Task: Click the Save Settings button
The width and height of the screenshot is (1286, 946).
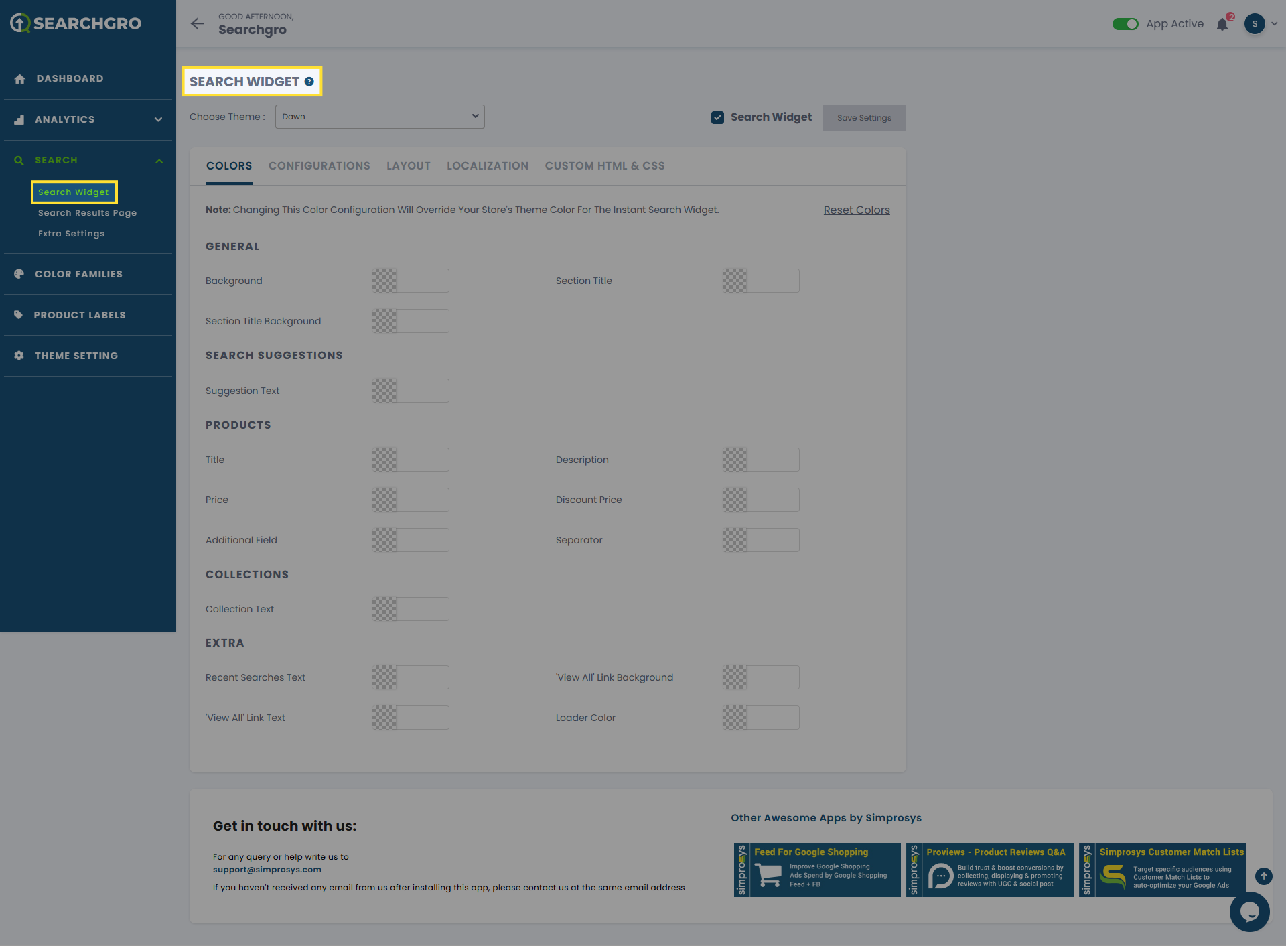Action: [x=864, y=118]
